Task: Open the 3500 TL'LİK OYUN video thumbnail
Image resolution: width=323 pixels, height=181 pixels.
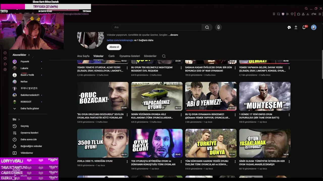Action: 103,143
